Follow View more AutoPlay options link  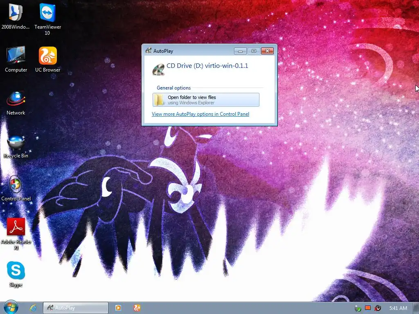click(200, 114)
